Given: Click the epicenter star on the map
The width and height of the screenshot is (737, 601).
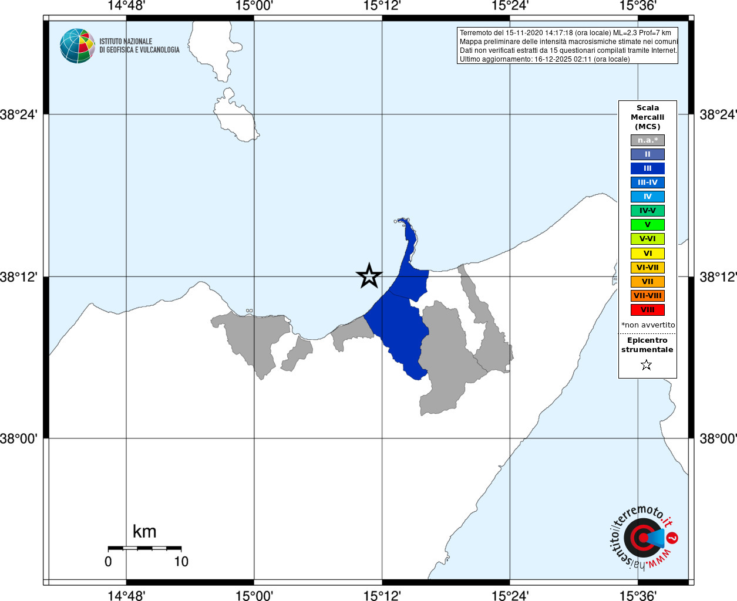Looking at the screenshot, I should coord(369,275).
